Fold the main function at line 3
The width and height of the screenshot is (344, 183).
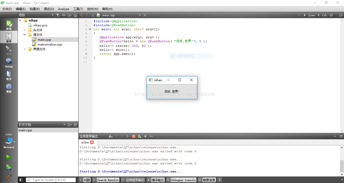point(90,29)
